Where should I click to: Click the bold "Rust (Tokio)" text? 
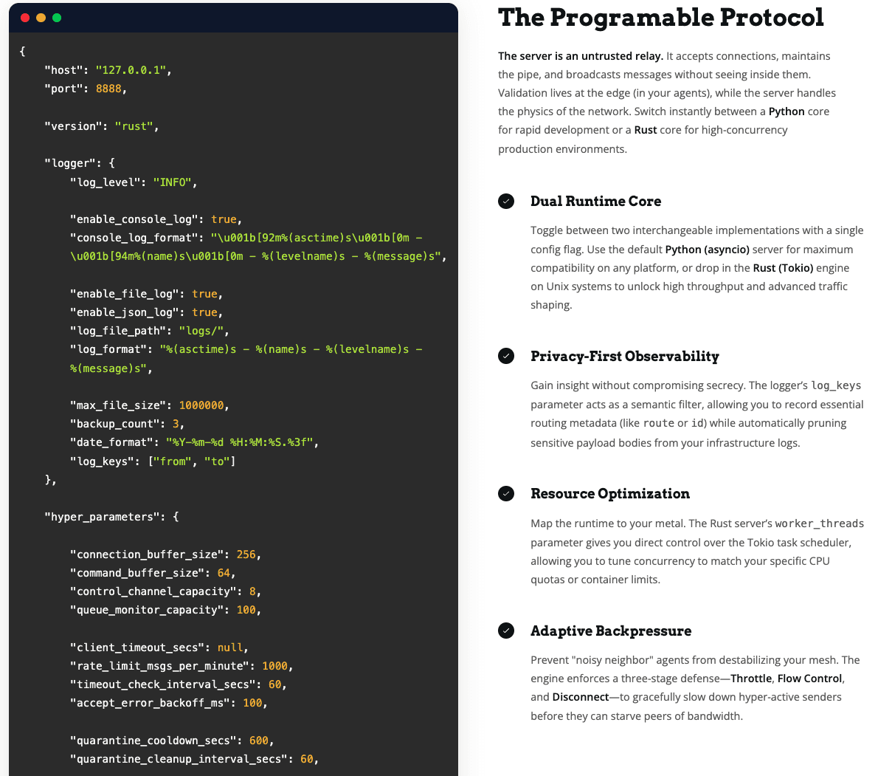tap(783, 268)
